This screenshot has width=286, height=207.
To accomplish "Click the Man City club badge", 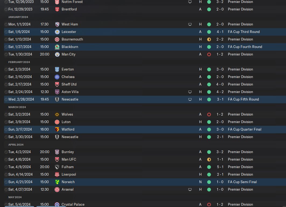I will (x=57, y=54).
